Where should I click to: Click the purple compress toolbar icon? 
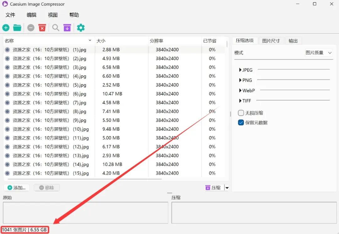[67, 28]
